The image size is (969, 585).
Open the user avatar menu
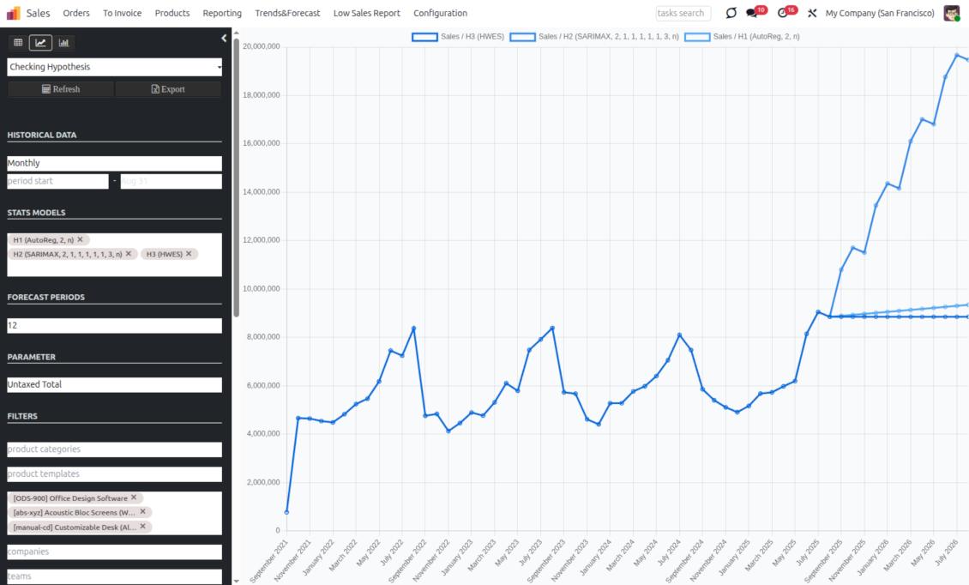point(952,13)
